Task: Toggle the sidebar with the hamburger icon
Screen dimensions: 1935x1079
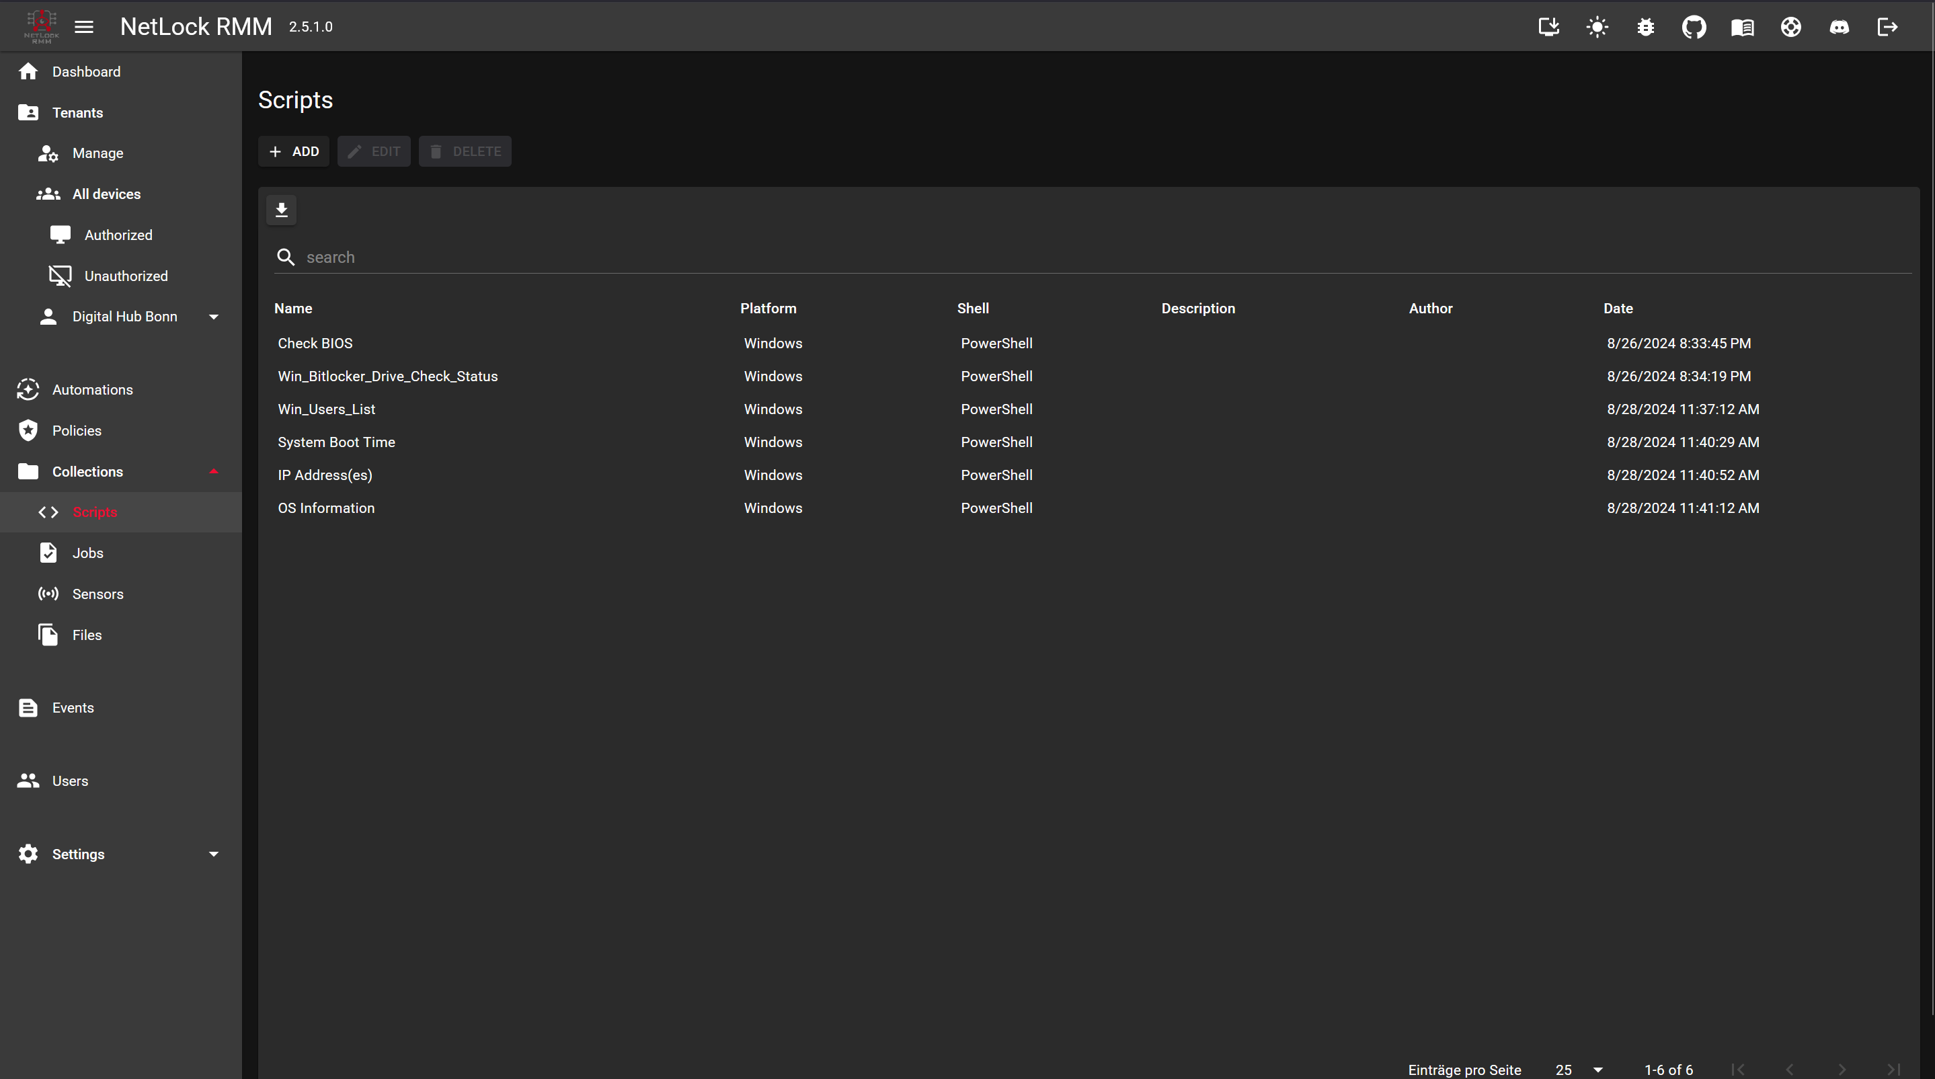Action: [84, 26]
